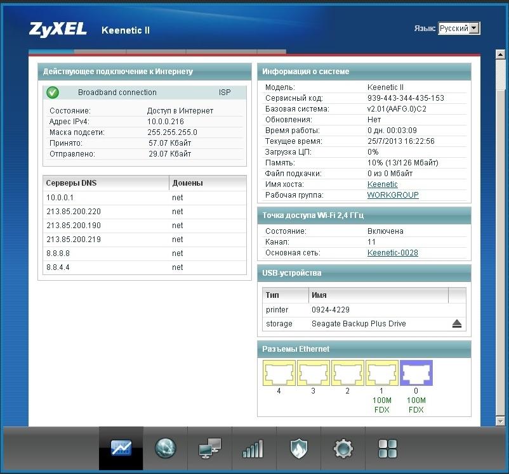Open the system settings gear icon
Viewport: 509px width, 474px height.
pyautogui.click(x=343, y=449)
